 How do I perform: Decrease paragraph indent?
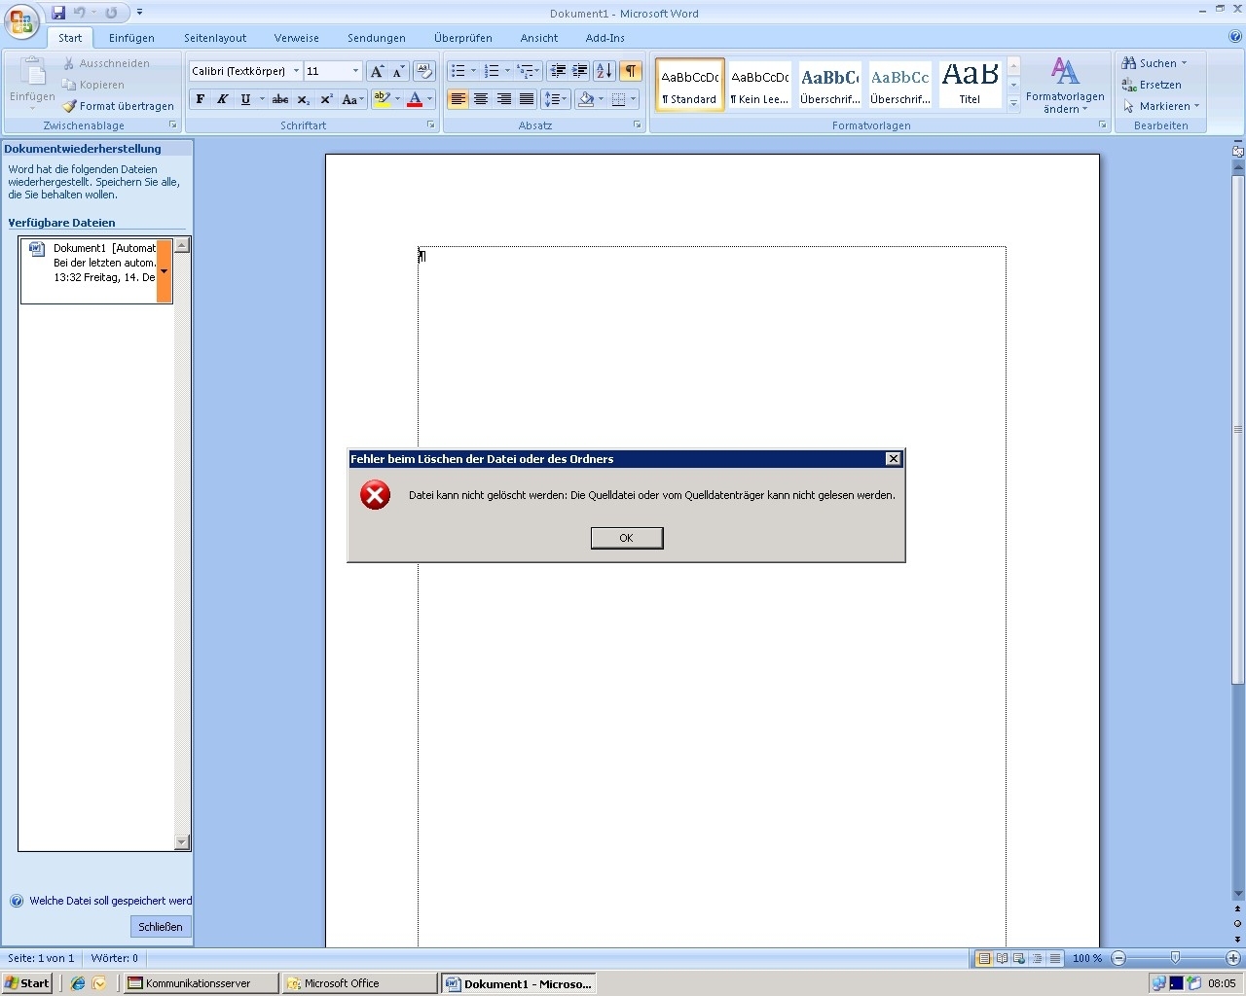click(558, 71)
